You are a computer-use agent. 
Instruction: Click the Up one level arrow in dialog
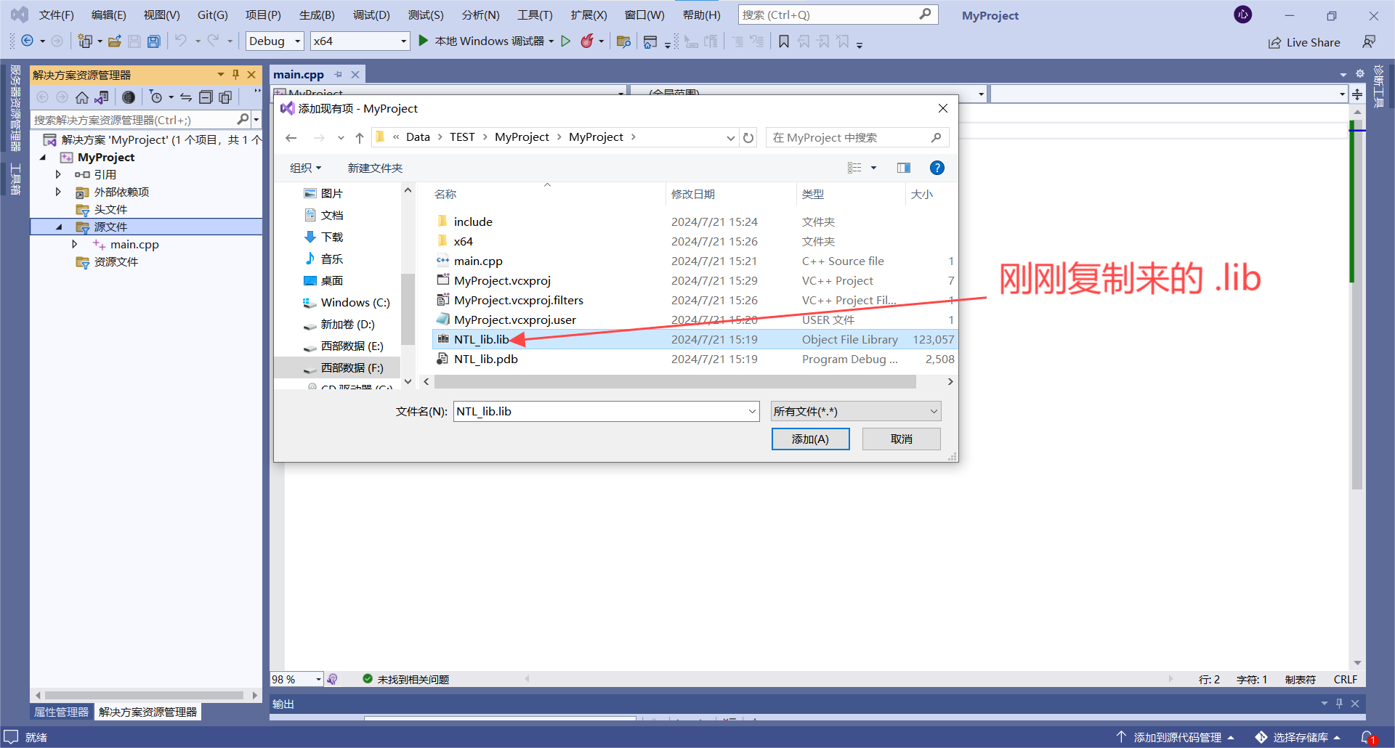coord(360,137)
